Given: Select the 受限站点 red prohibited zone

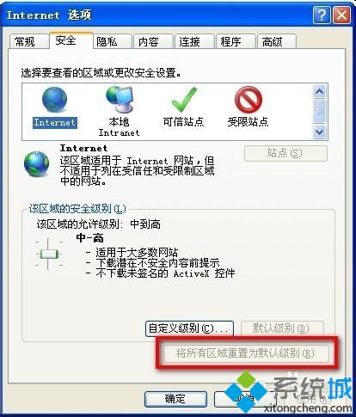Looking at the screenshot, I should (249, 100).
